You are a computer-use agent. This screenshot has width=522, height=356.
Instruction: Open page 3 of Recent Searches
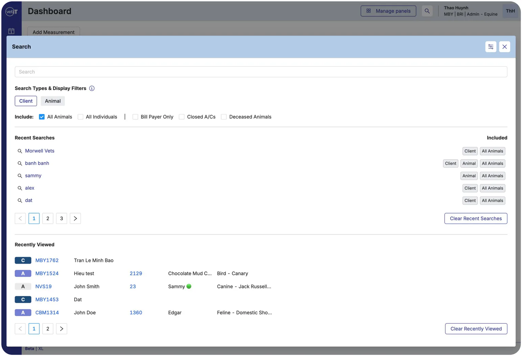click(62, 219)
